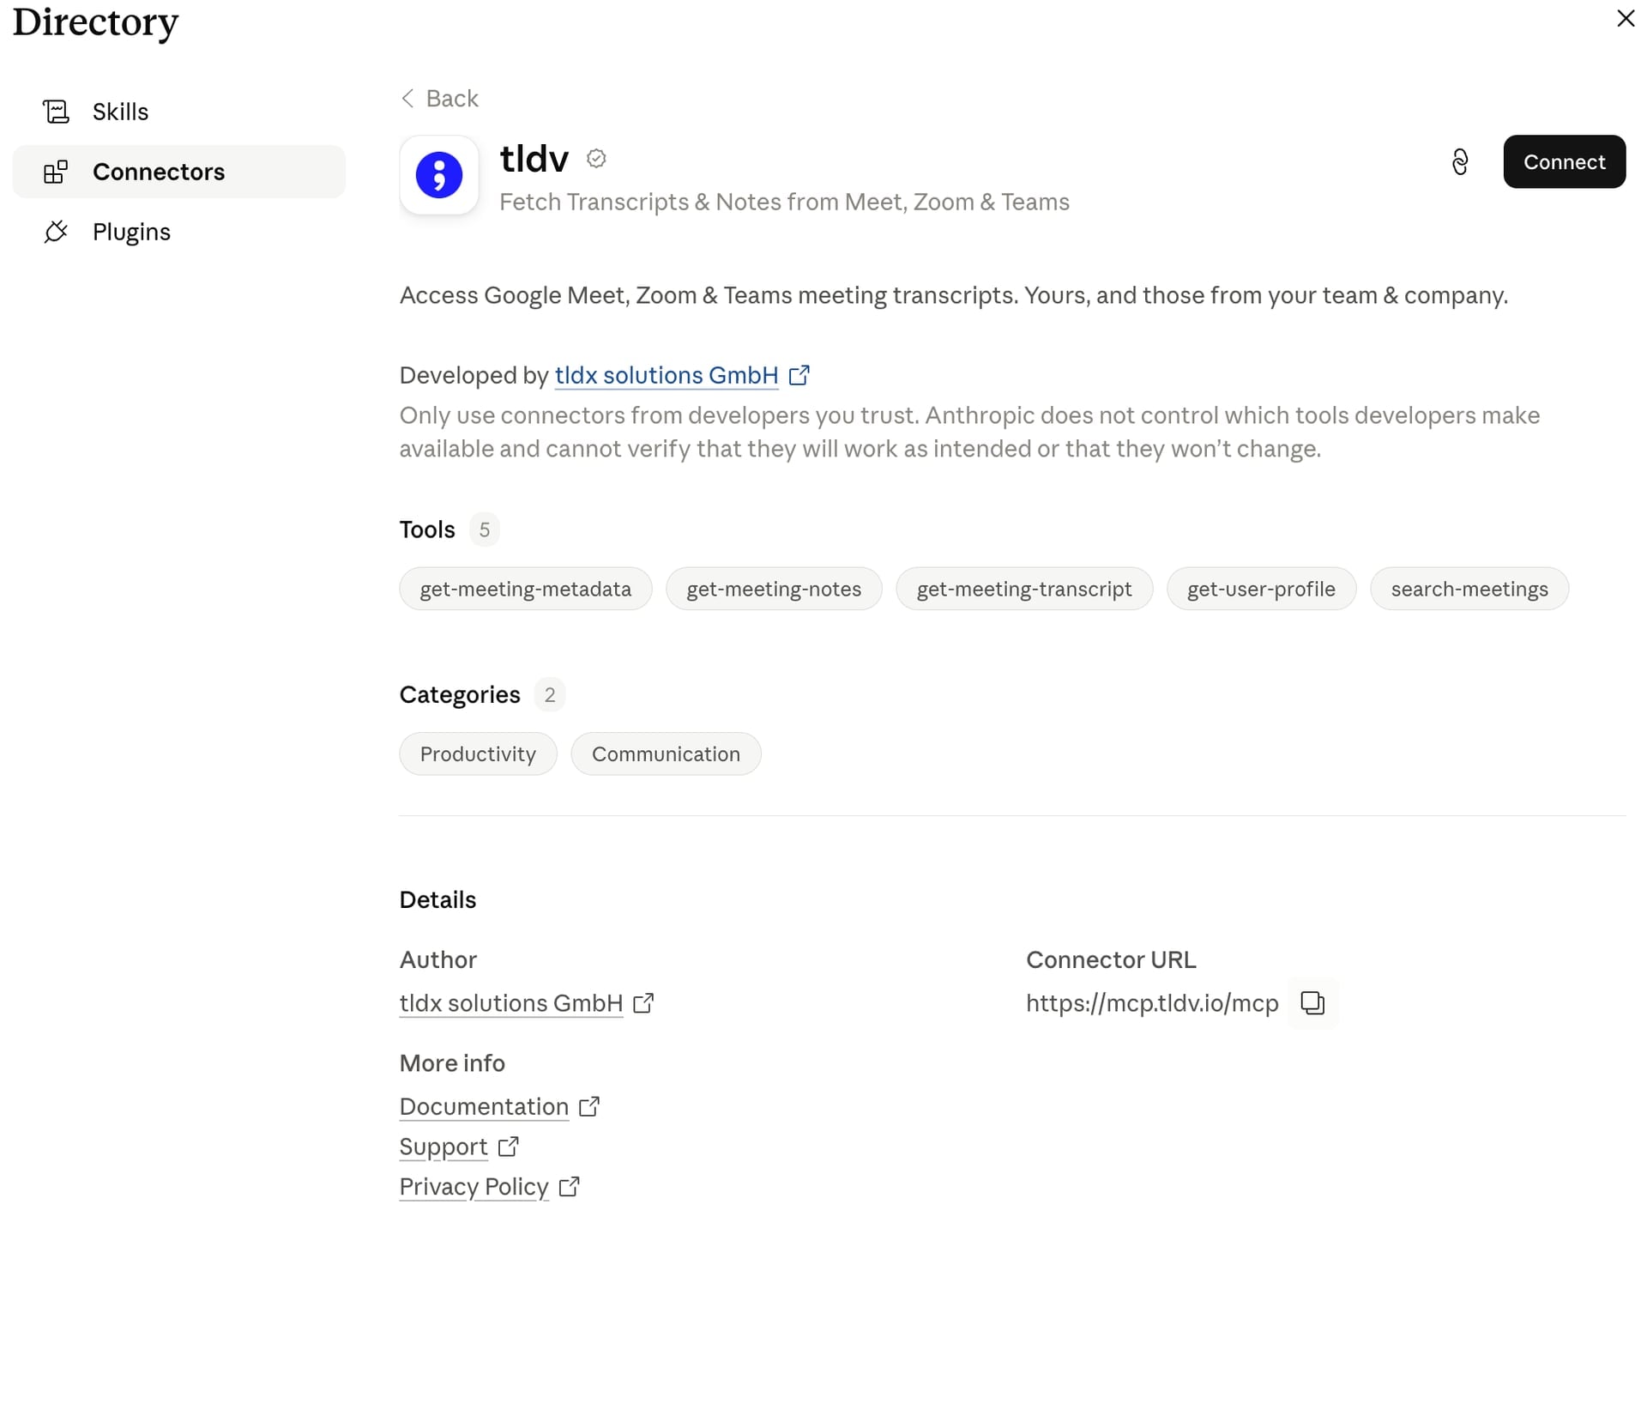Copy connector link via chain icon
This screenshot has height=1404, width=1647.
[1460, 162]
